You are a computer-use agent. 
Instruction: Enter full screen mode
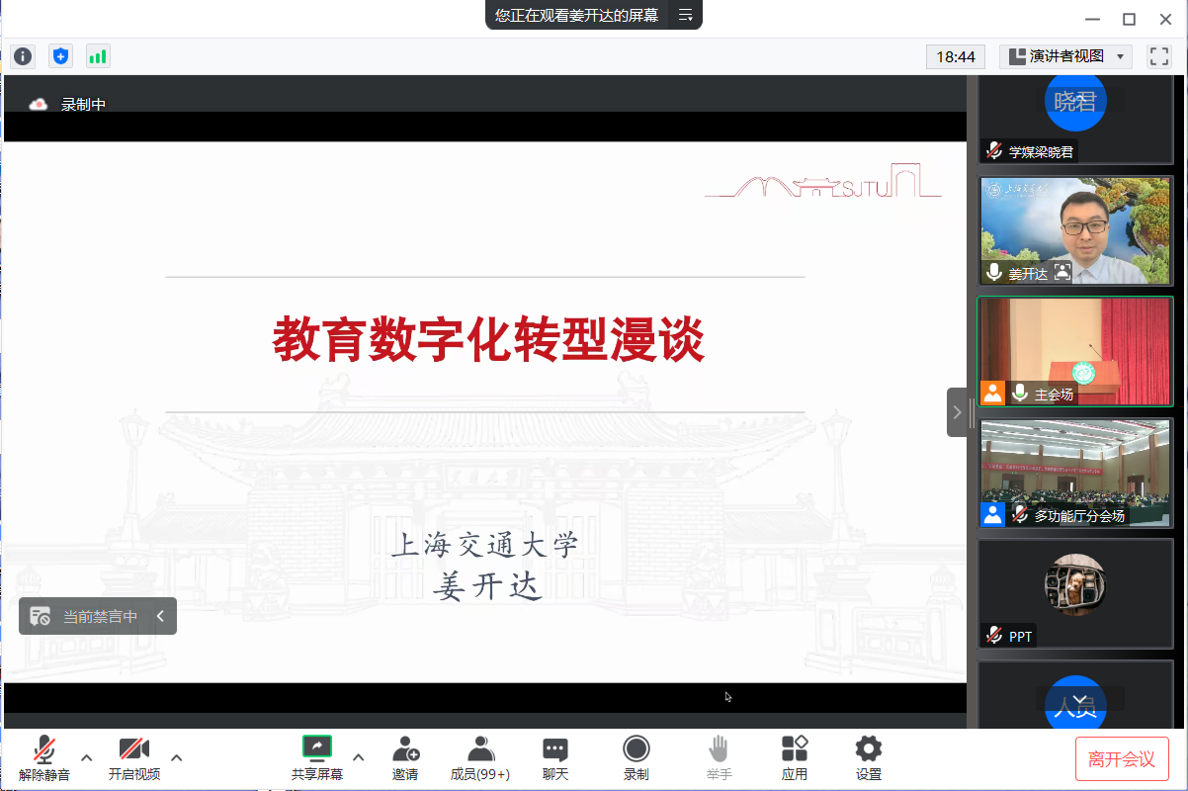[1158, 56]
